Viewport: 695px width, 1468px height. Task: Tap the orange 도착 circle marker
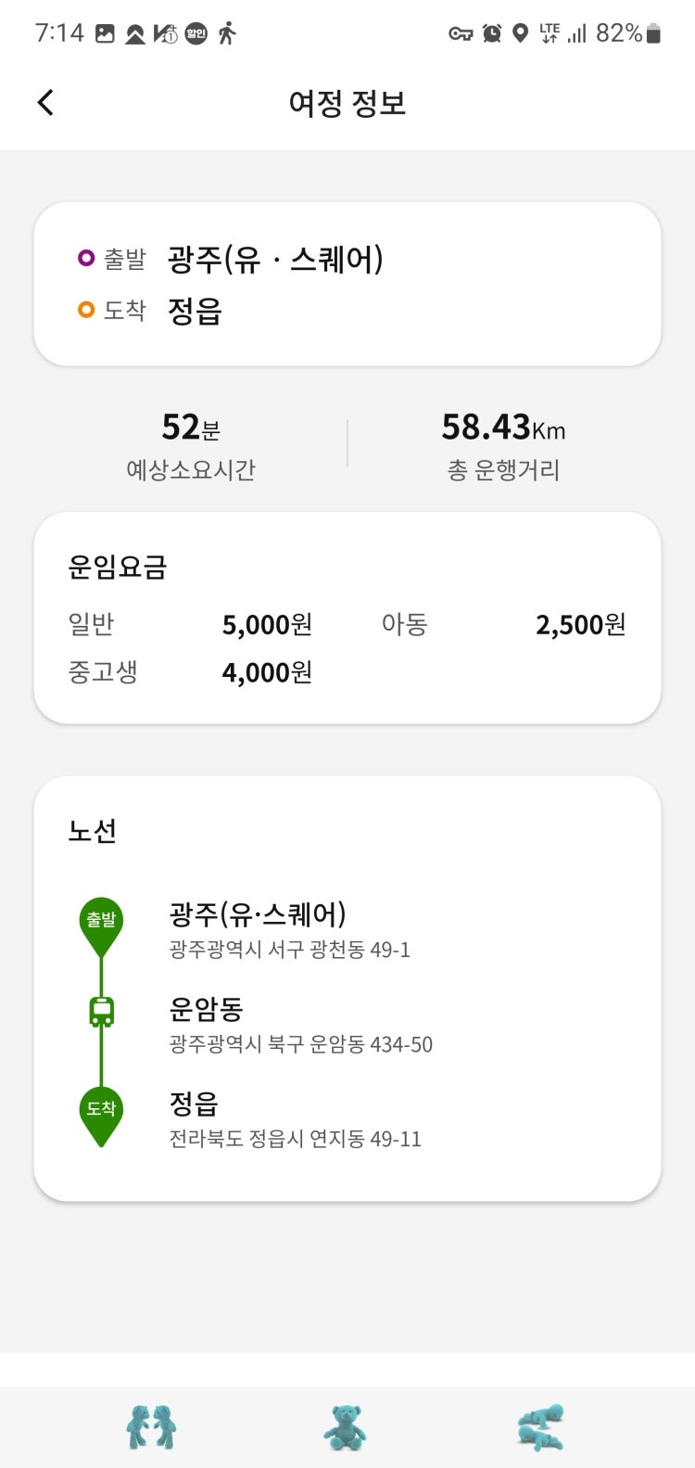86,310
